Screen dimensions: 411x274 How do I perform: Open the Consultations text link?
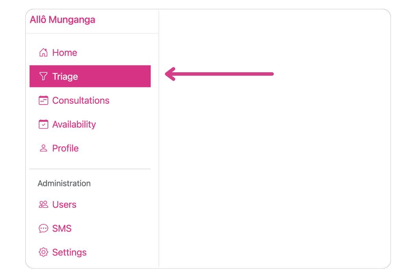click(81, 100)
